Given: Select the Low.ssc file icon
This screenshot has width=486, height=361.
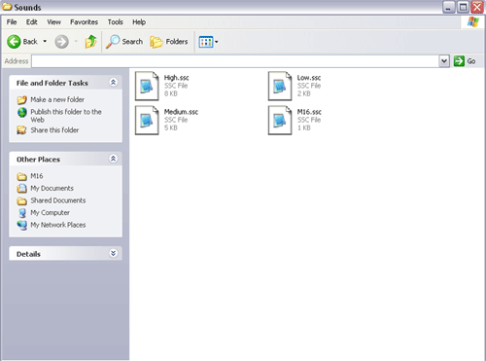Looking at the screenshot, I should click(x=280, y=86).
